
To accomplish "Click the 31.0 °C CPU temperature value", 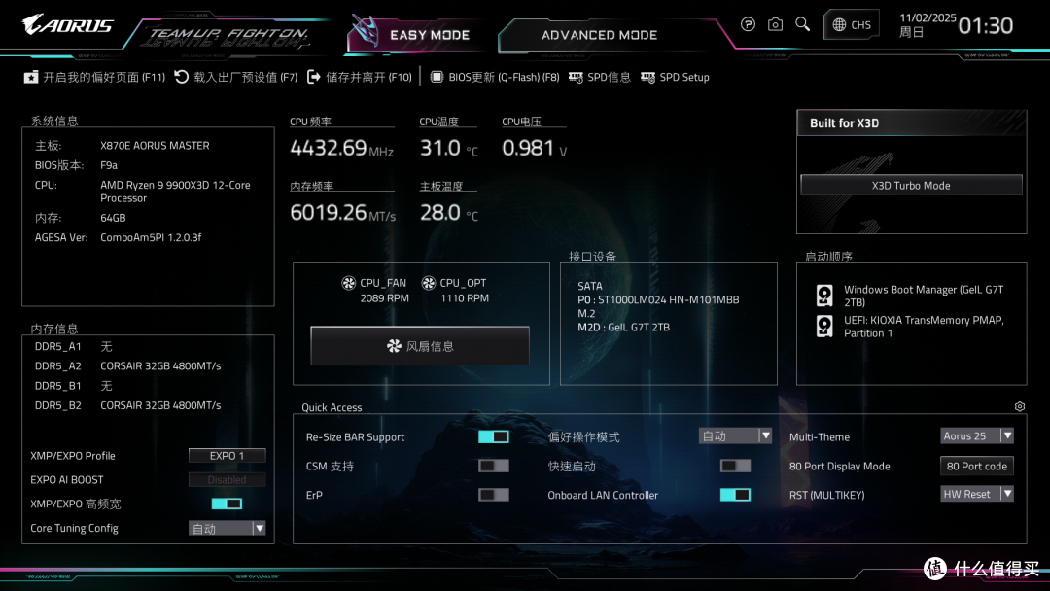I will coord(448,147).
